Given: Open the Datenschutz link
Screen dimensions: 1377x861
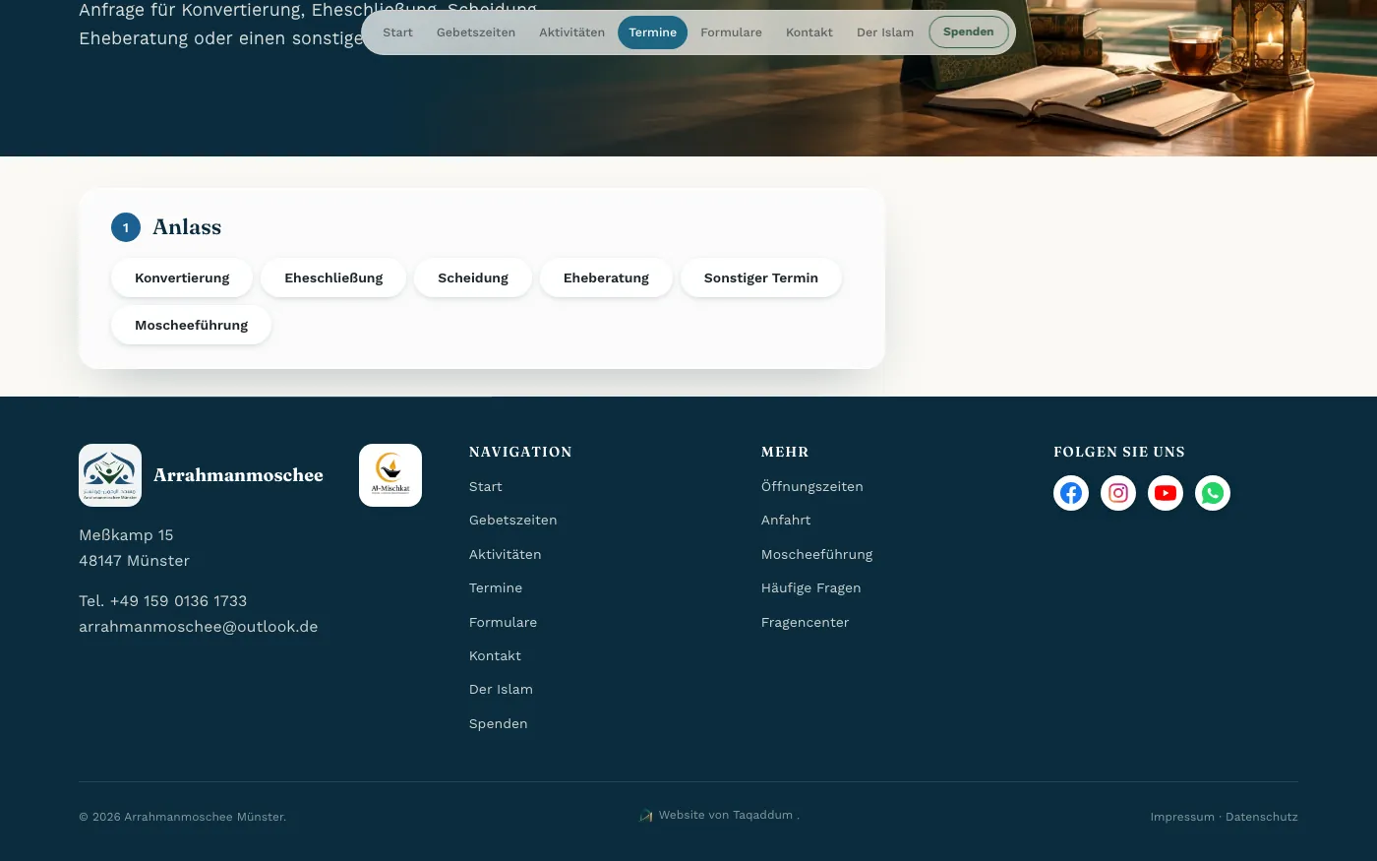Looking at the screenshot, I should (x=1262, y=817).
